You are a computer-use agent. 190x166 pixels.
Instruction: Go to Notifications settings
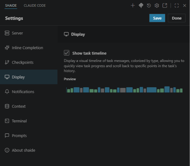(x=29, y=92)
